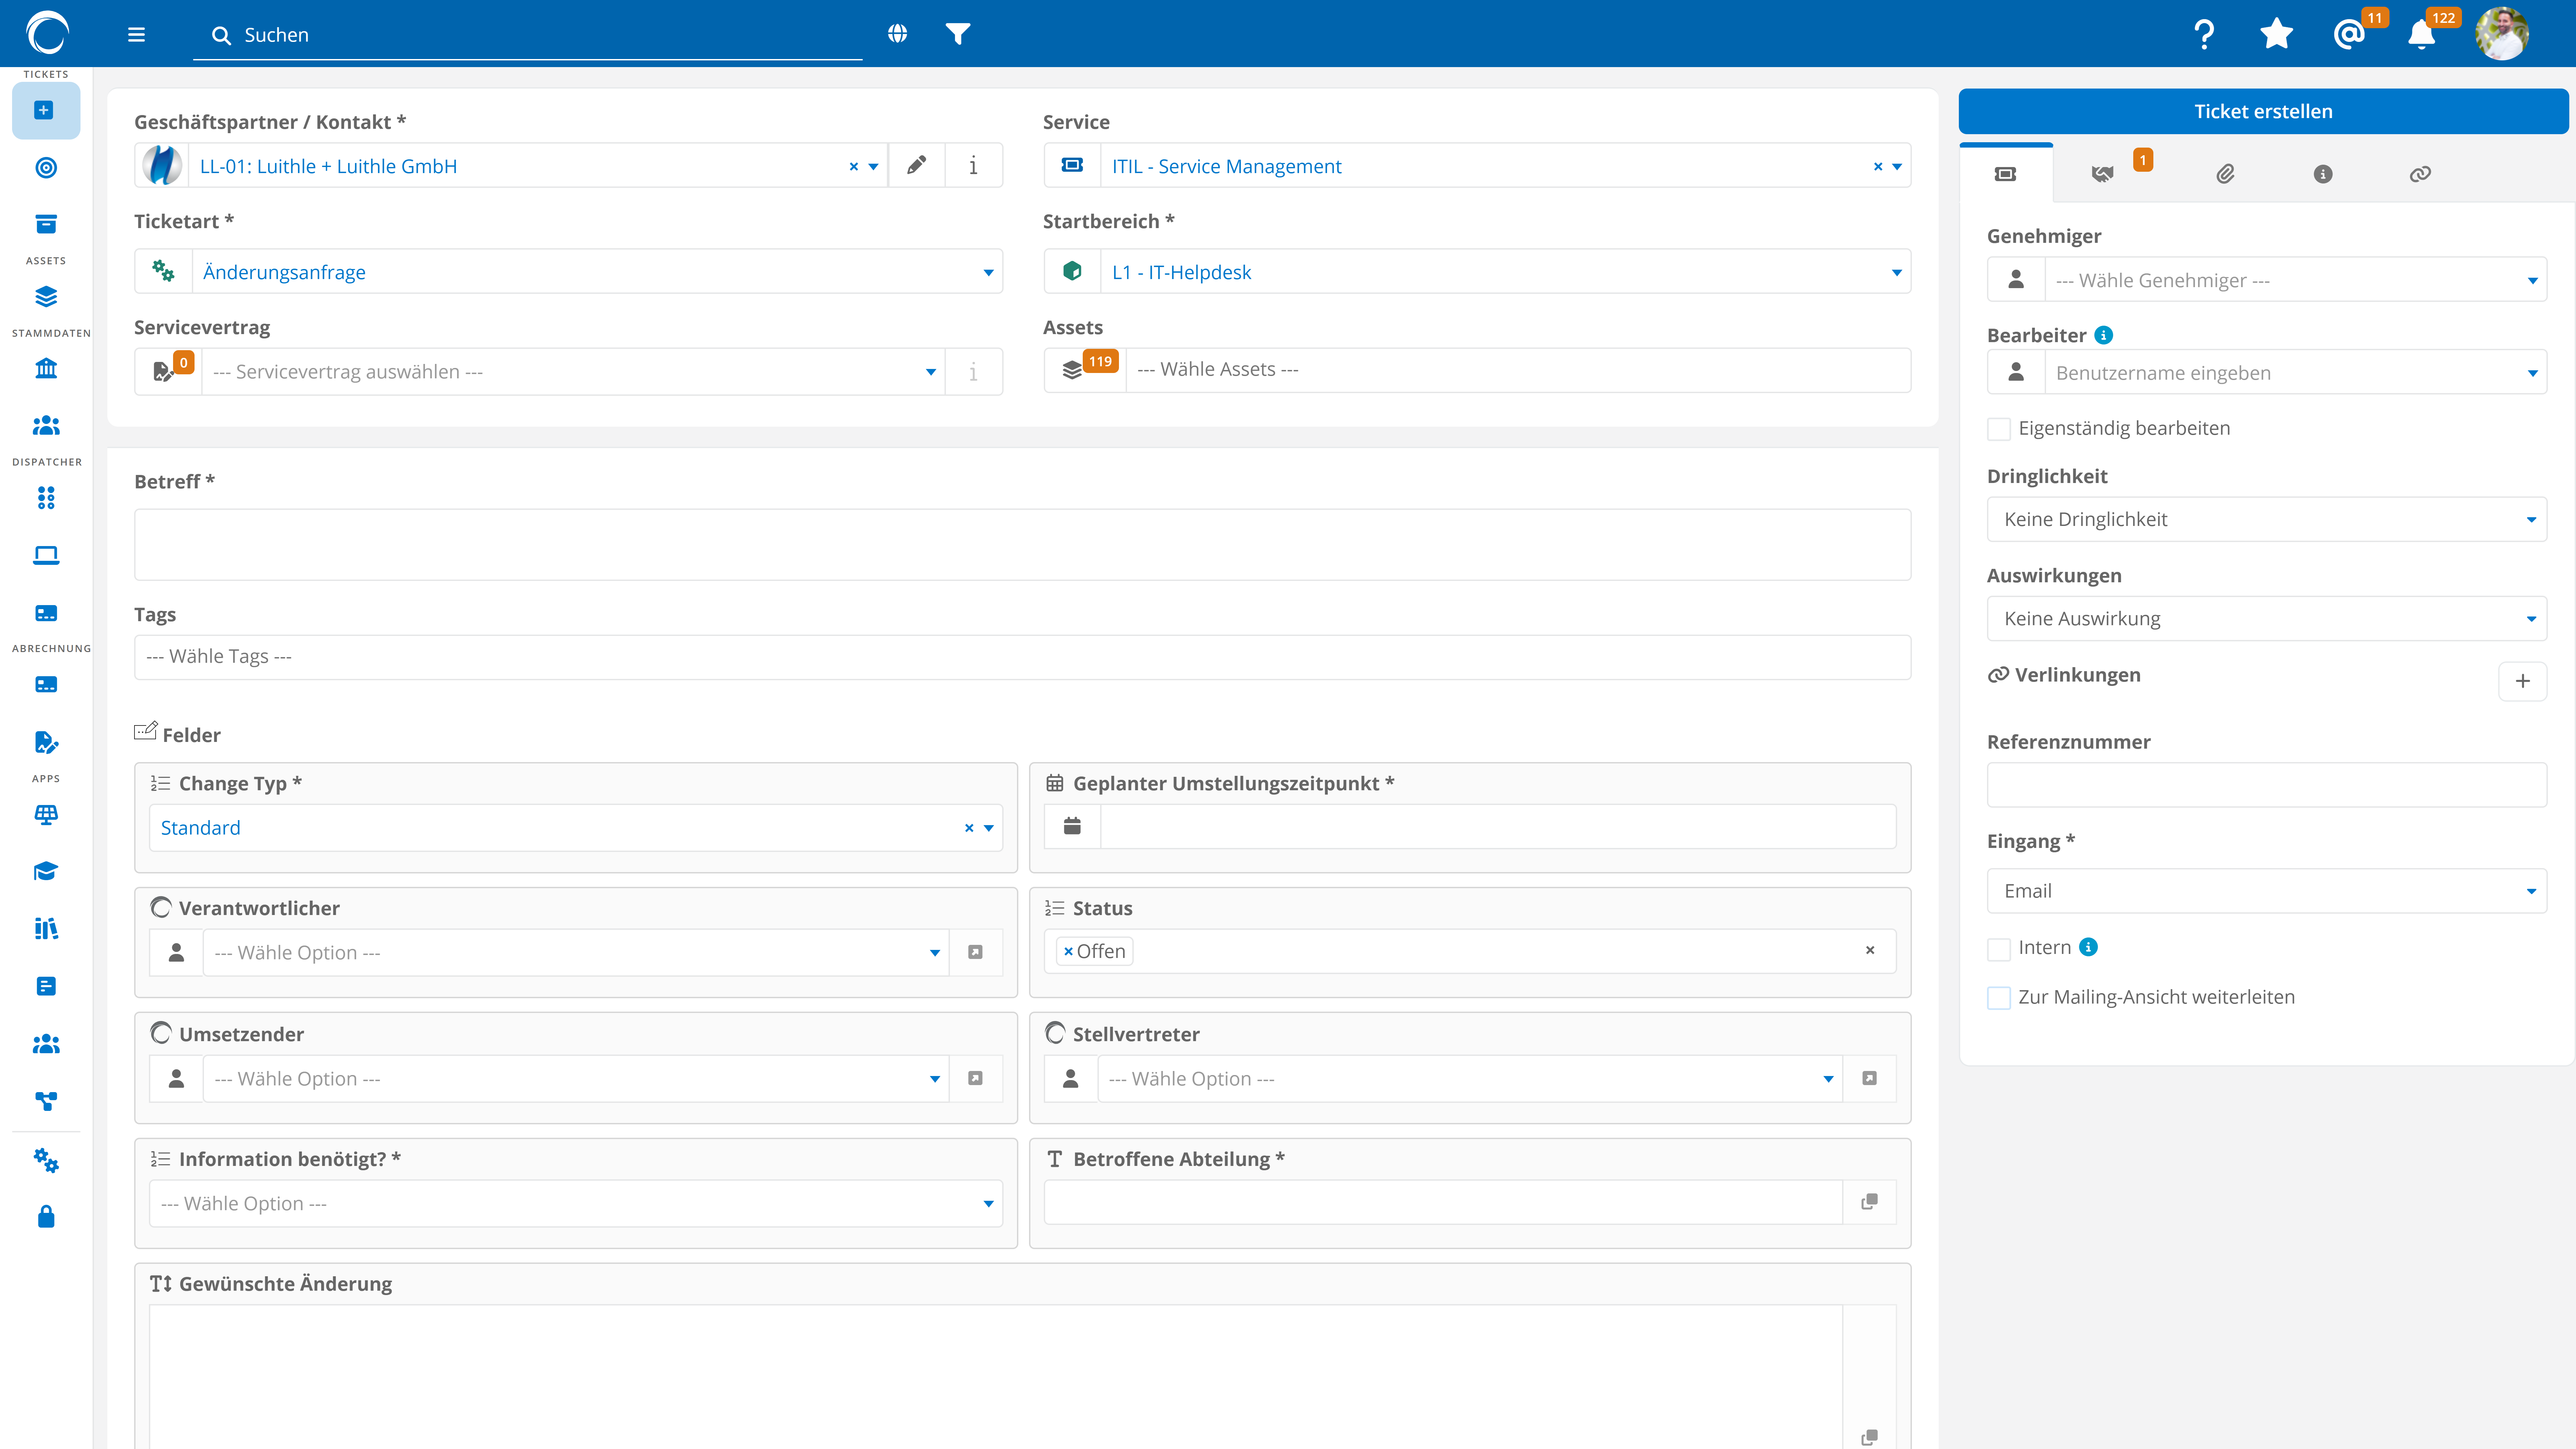Click into the Betreff input field

pyautogui.click(x=1022, y=545)
